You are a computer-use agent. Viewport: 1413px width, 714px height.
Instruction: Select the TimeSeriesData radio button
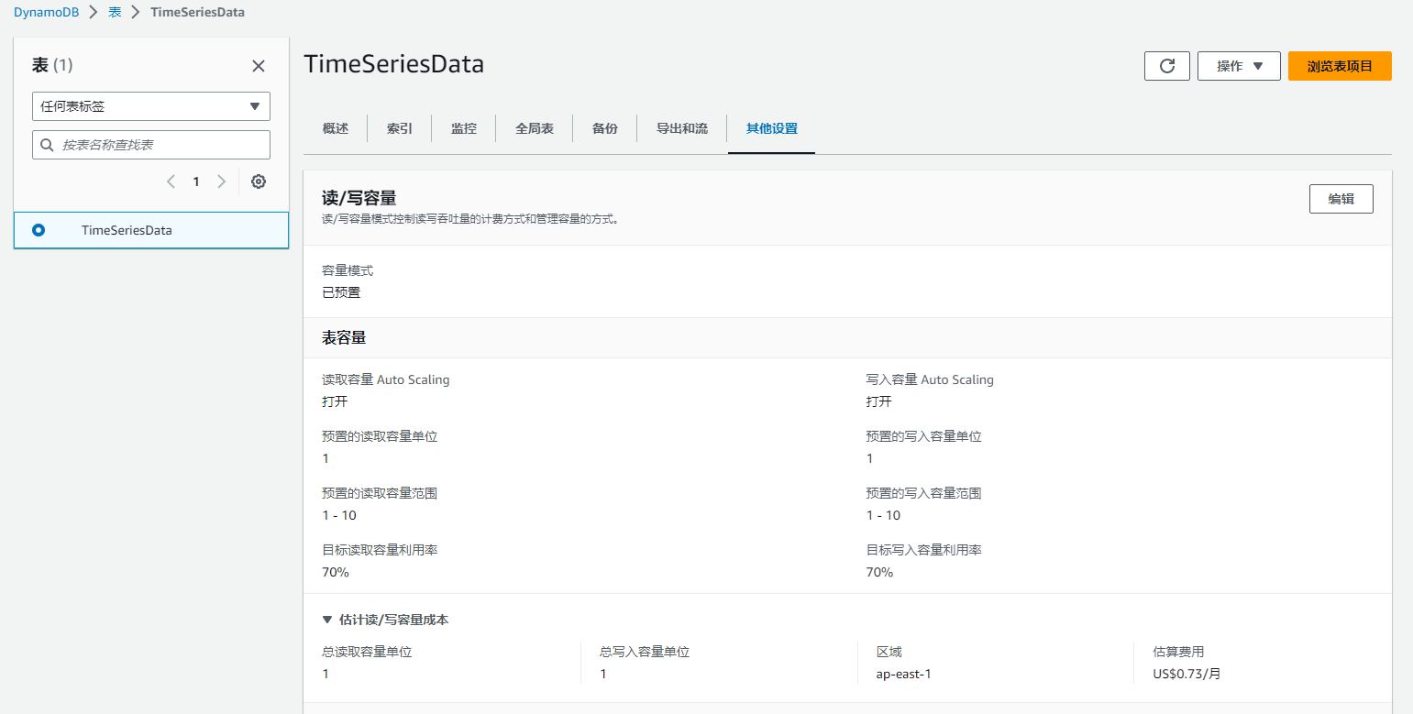[39, 230]
